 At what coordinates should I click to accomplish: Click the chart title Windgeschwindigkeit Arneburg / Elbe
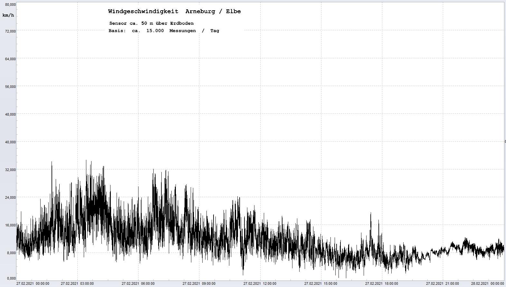[x=174, y=11]
